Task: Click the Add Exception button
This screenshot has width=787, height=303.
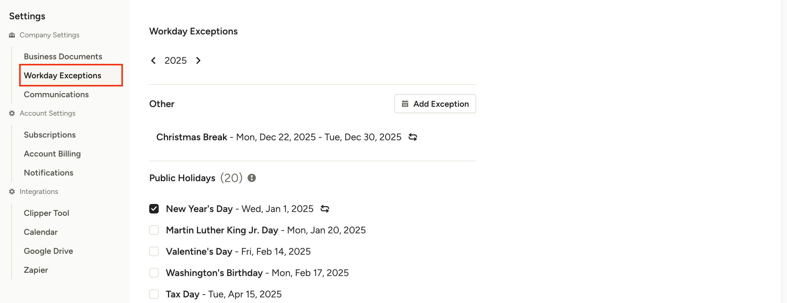Action: (x=435, y=104)
